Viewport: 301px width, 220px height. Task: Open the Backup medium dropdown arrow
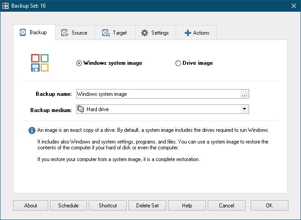[x=244, y=109]
